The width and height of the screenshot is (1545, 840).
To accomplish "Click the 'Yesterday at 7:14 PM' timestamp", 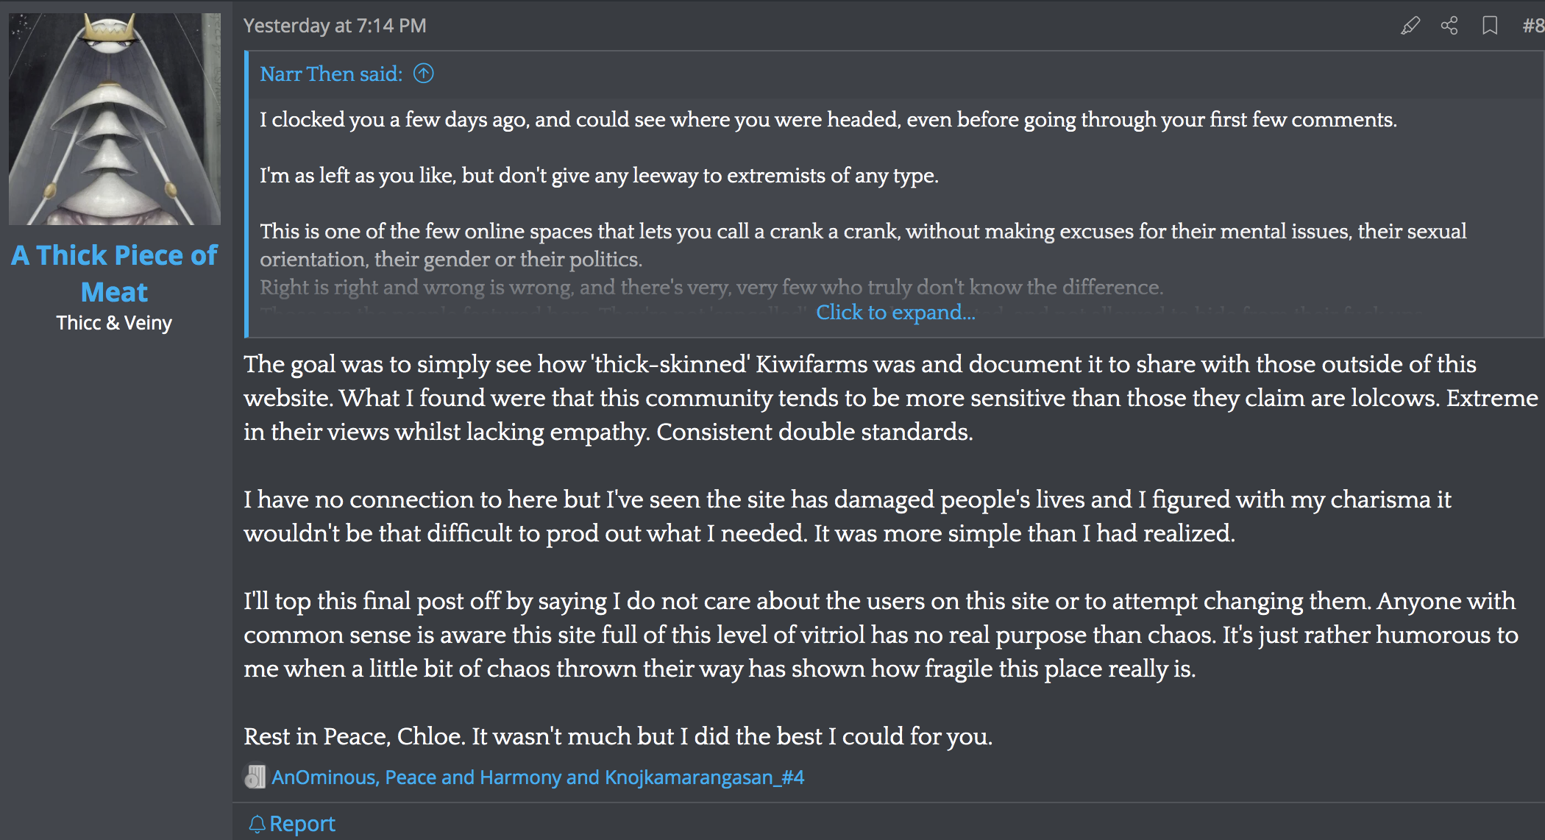I will click(x=335, y=26).
